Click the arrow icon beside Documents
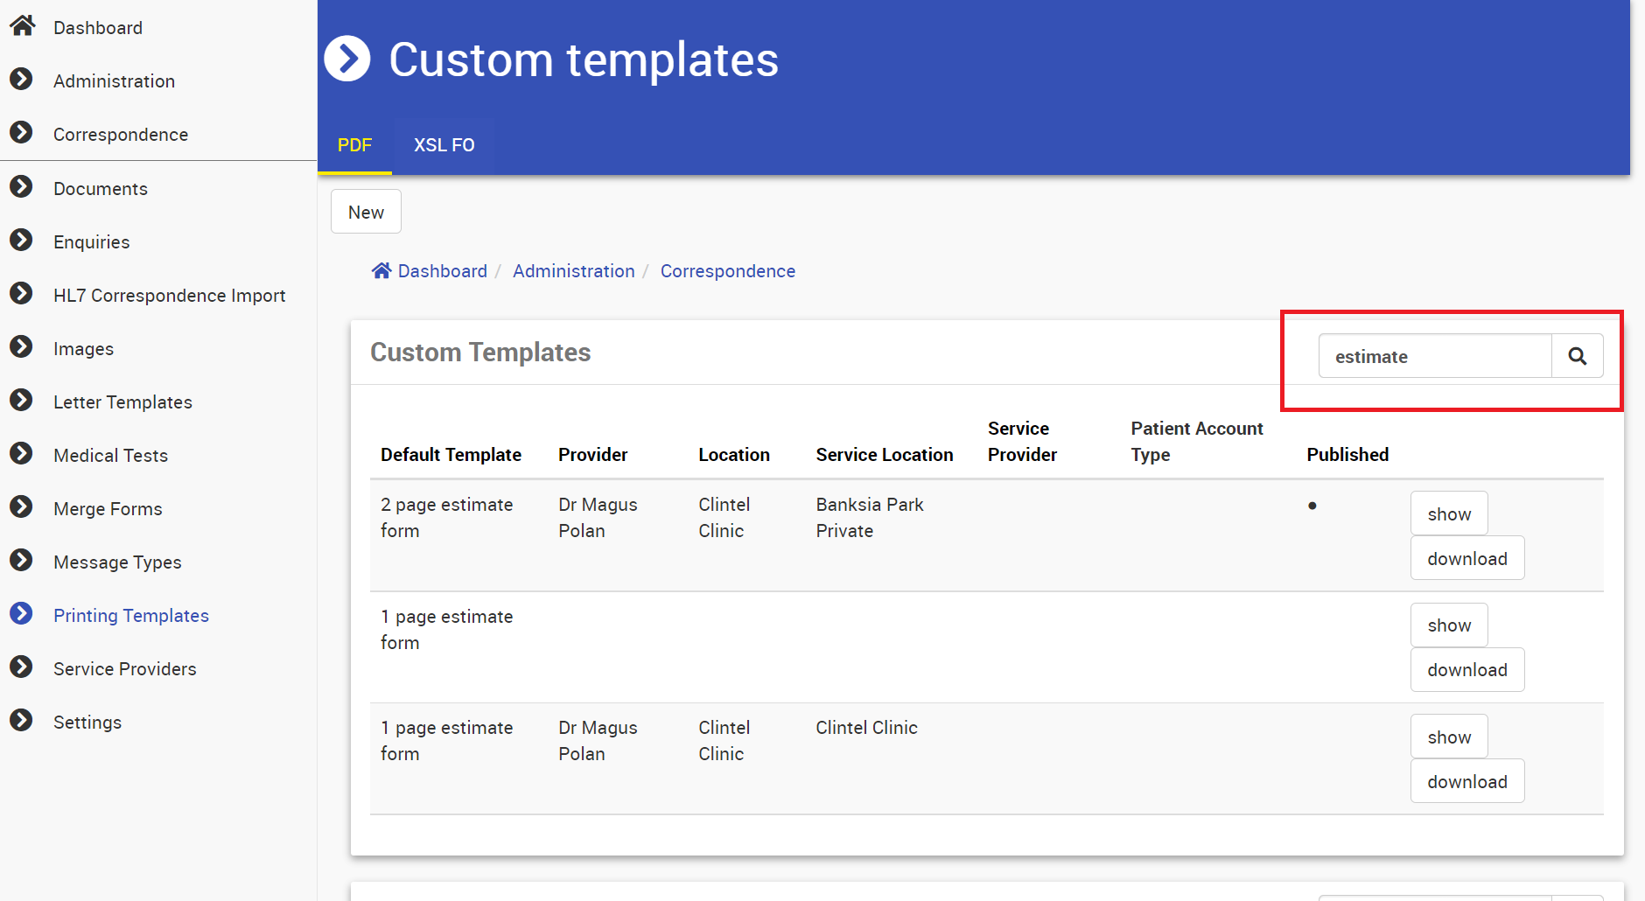This screenshot has height=901, width=1645. click(21, 186)
